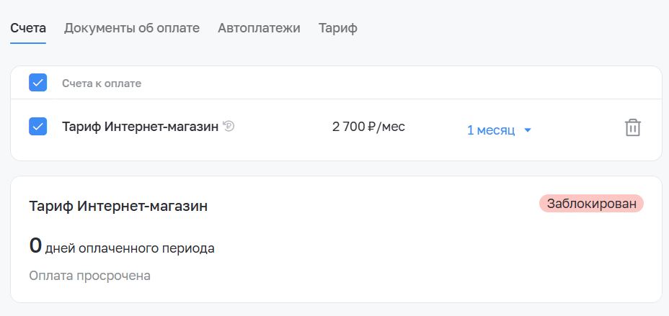
Task: Open the 'Автоплатежи' tab
Action: tap(259, 28)
